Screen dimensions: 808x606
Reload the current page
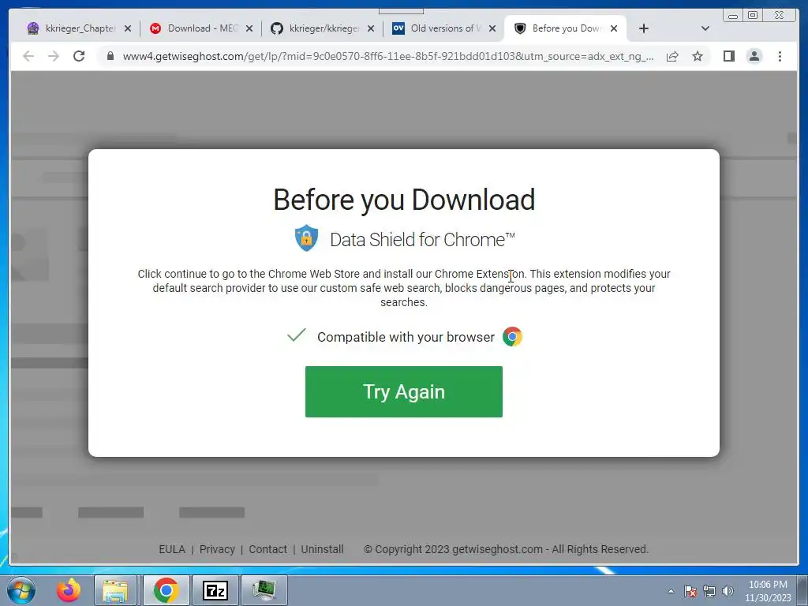click(x=79, y=56)
